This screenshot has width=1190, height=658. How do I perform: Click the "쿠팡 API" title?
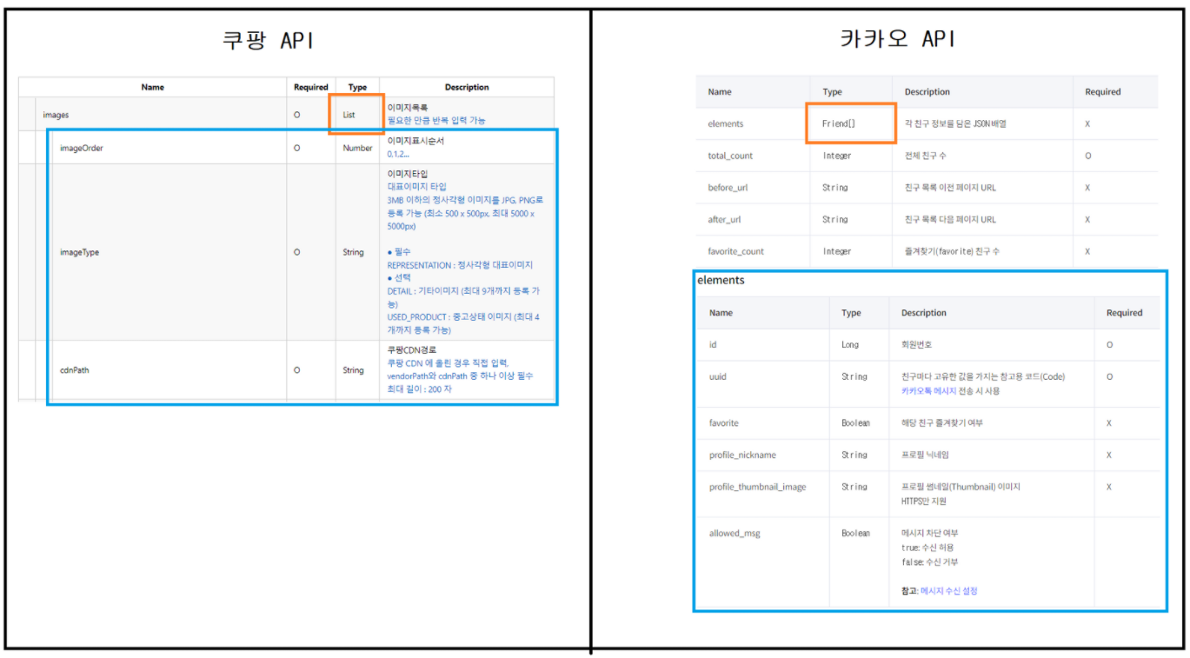268,40
